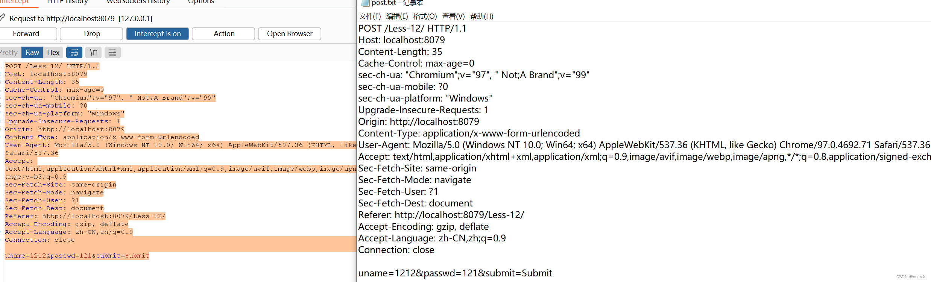Screen dimensions: 931x282
Task: Click Content-Length: 35 in Notepad
Action: pyautogui.click(x=400, y=52)
